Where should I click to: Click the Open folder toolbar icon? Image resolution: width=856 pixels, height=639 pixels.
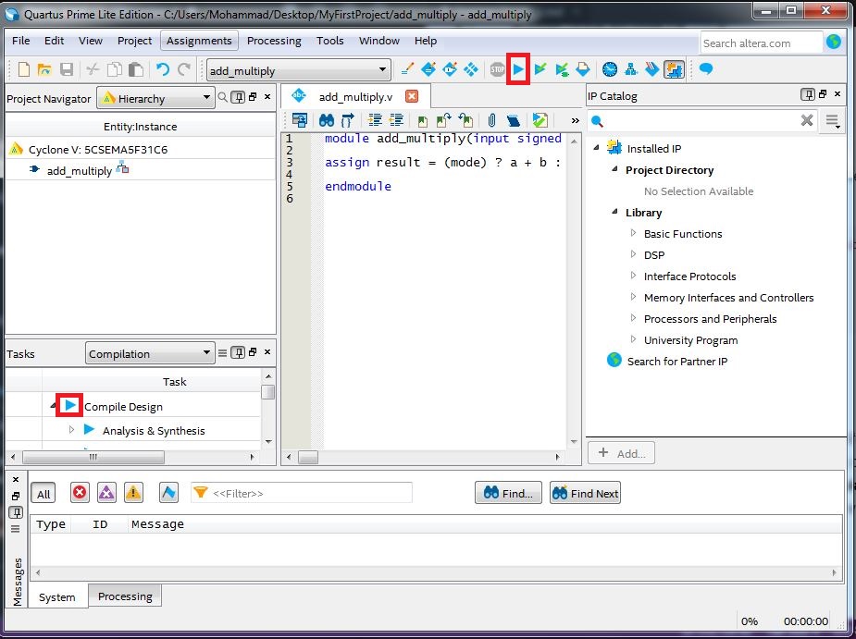[44, 69]
